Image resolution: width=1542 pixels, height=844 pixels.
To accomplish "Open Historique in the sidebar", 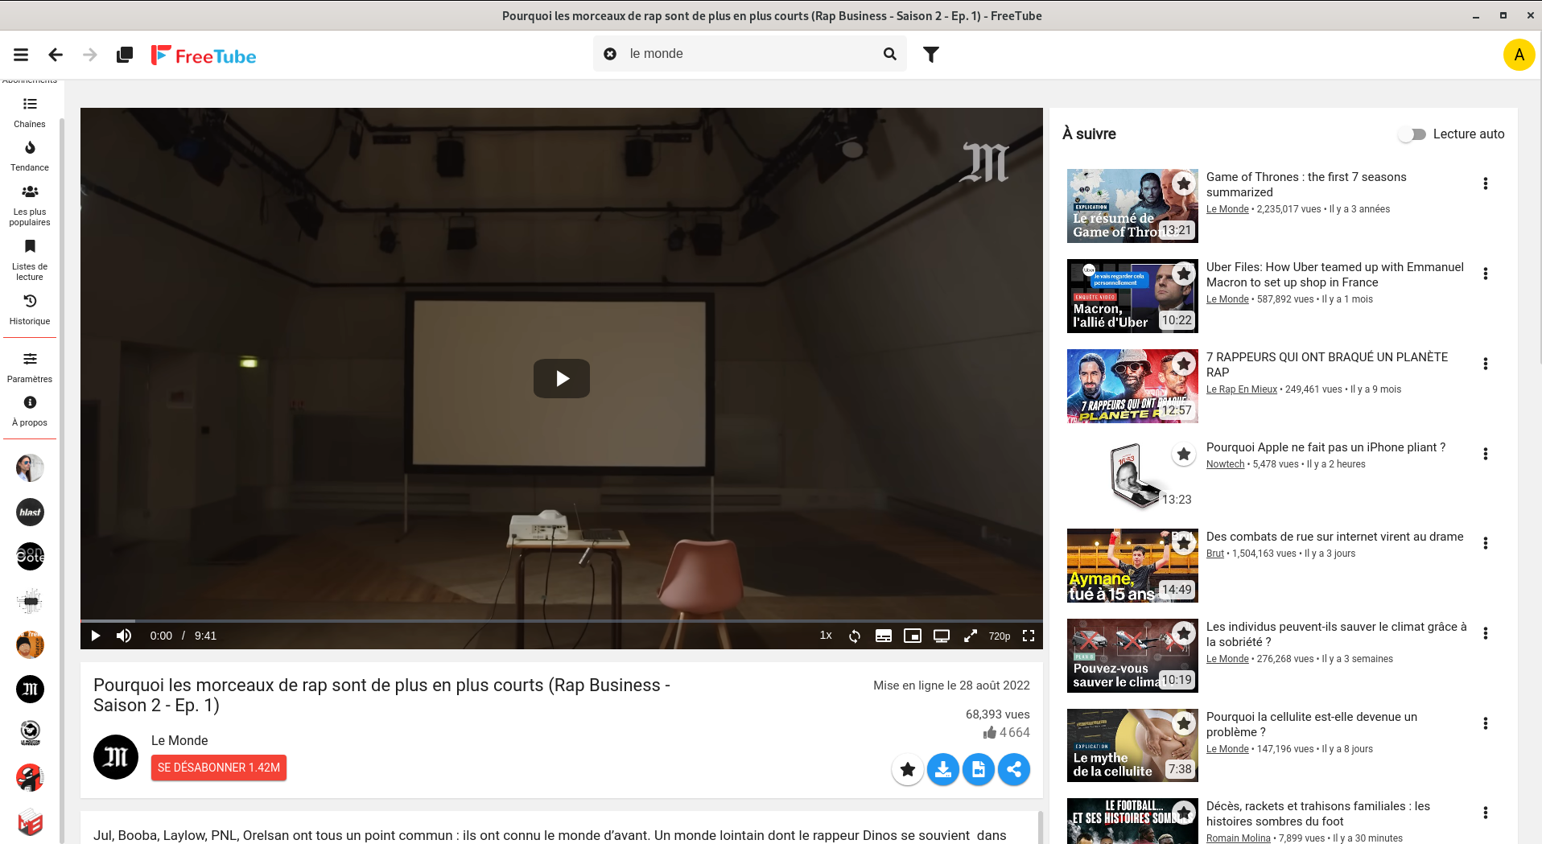I will [x=30, y=310].
